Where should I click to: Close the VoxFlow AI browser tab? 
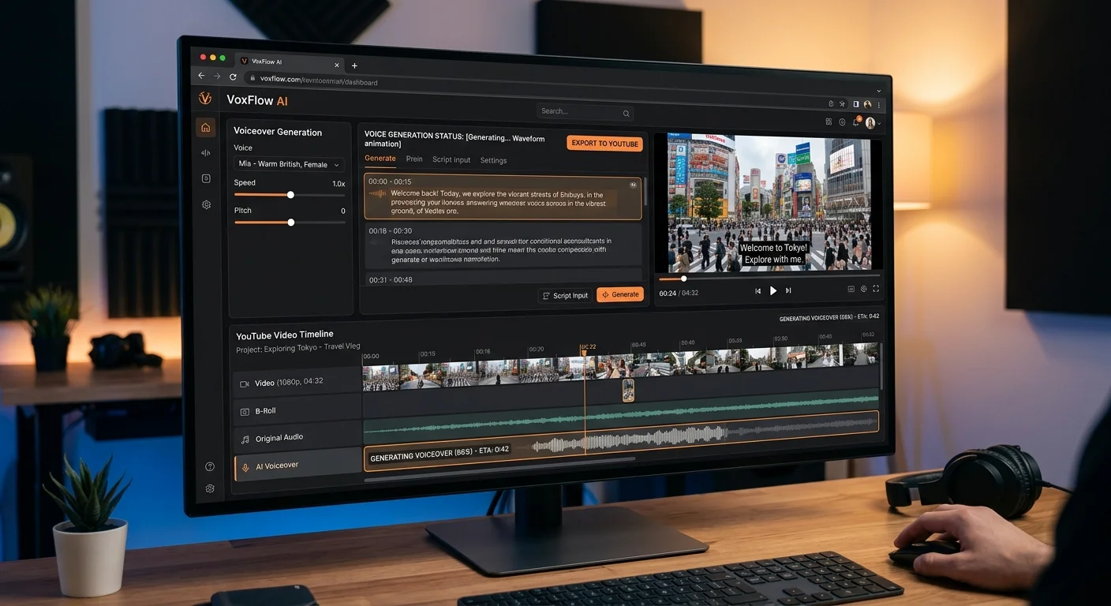(x=338, y=65)
